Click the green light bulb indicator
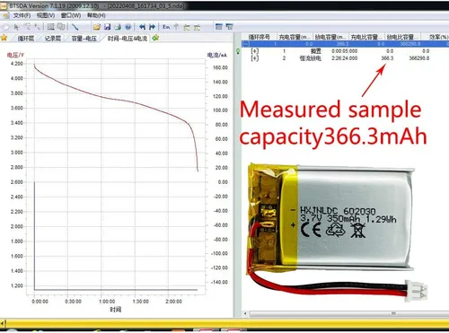This screenshot has height=333, width=449. (238, 51)
